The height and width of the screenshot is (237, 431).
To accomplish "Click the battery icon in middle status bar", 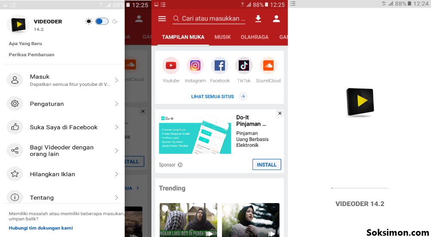I will click(266, 5).
